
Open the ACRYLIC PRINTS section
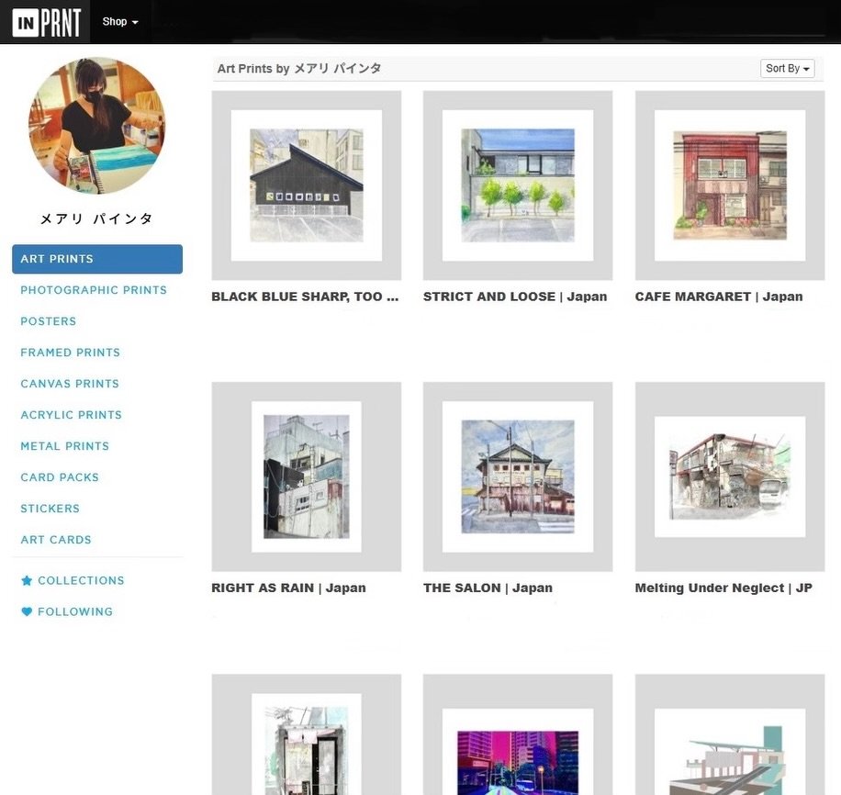(x=71, y=414)
